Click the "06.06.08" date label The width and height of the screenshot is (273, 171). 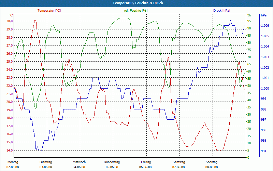[145, 167]
